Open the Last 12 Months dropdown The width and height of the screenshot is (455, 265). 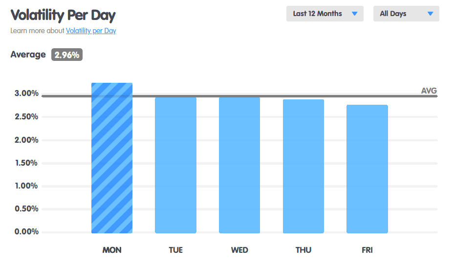point(325,14)
